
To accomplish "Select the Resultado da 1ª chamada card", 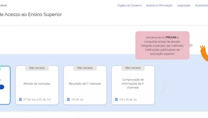I will (85, 85).
